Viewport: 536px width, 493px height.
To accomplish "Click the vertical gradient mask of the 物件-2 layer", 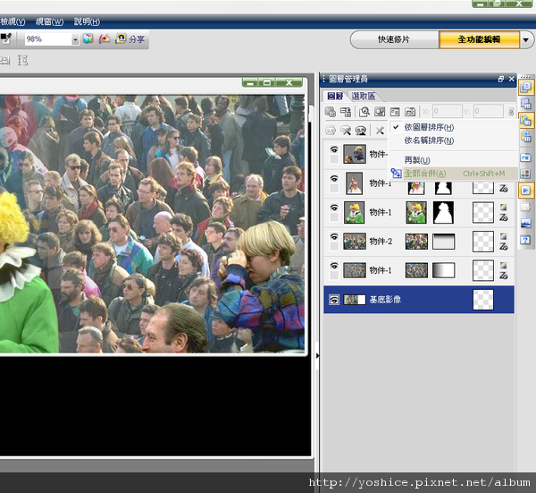I will pyautogui.click(x=444, y=242).
